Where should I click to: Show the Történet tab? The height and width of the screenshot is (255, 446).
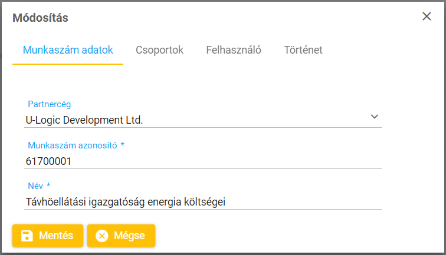pyautogui.click(x=303, y=51)
